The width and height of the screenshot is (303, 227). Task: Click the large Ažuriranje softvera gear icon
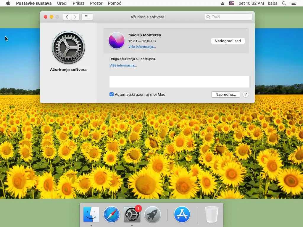[x=68, y=47]
